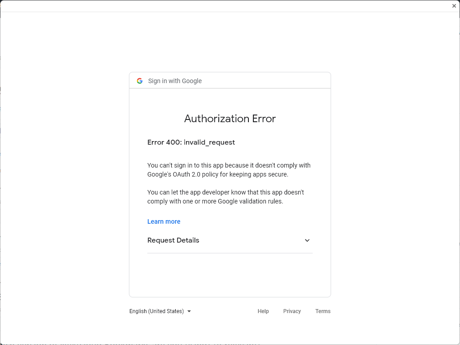Click the Google validation rules paragraph
Image resolution: width=460 pixels, height=345 pixels.
(x=226, y=197)
